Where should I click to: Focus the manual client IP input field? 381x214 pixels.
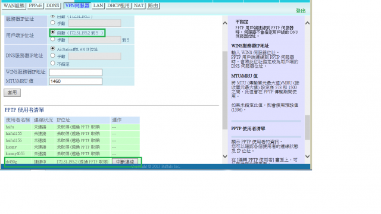click(x=95, y=40)
